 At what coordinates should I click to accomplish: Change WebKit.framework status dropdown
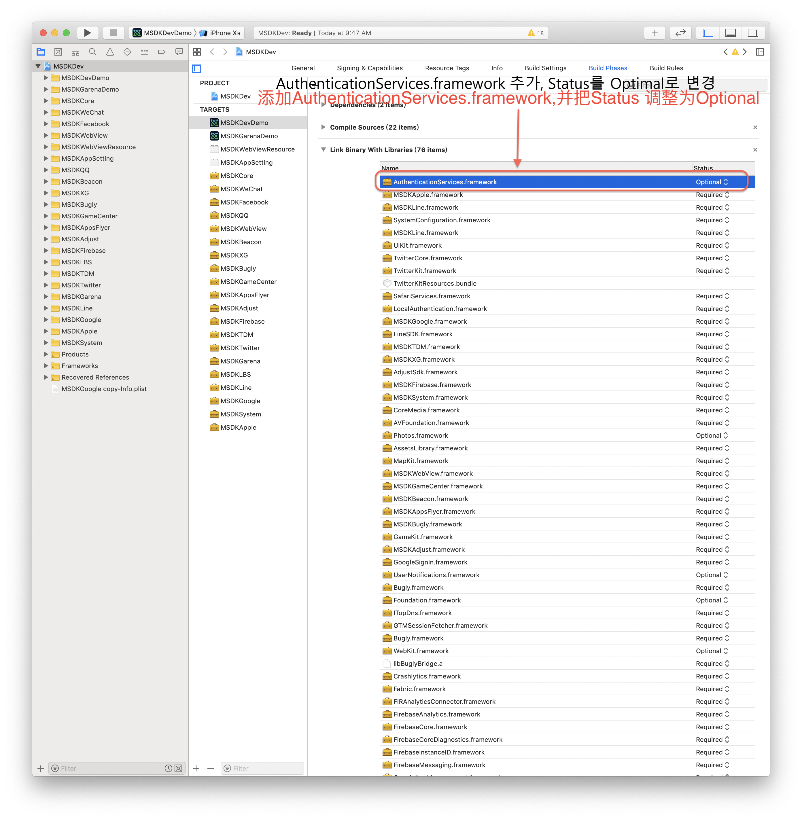[712, 651]
